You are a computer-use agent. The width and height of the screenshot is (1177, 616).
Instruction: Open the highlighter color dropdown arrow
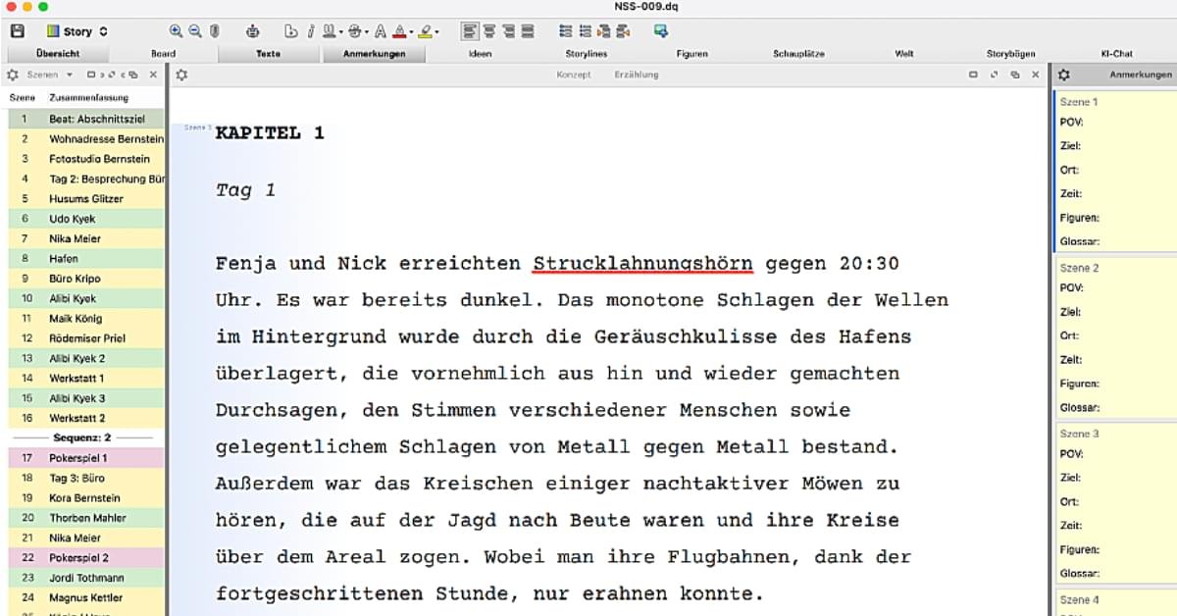[435, 31]
